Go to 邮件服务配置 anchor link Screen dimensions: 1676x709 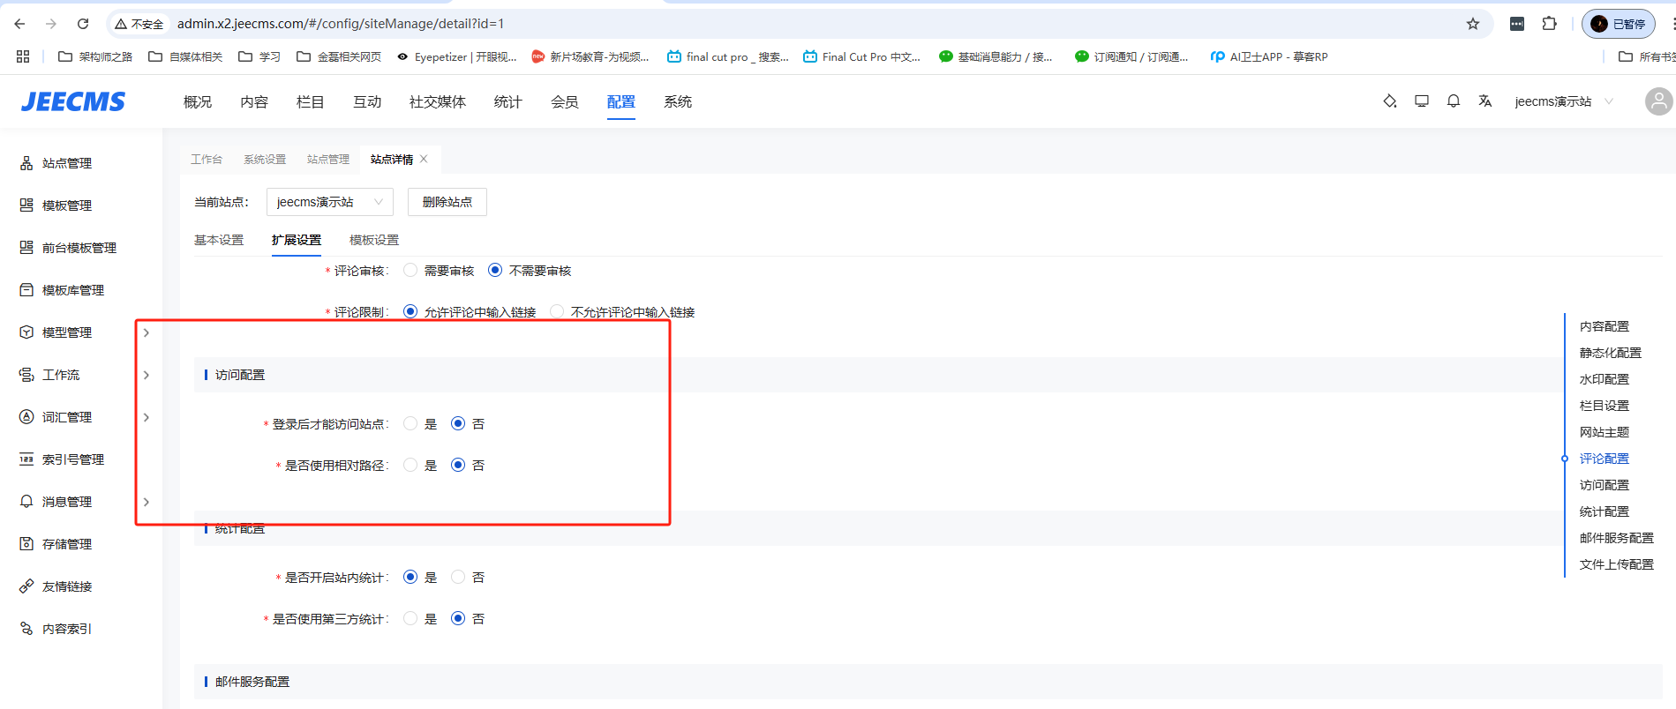coord(1617,538)
